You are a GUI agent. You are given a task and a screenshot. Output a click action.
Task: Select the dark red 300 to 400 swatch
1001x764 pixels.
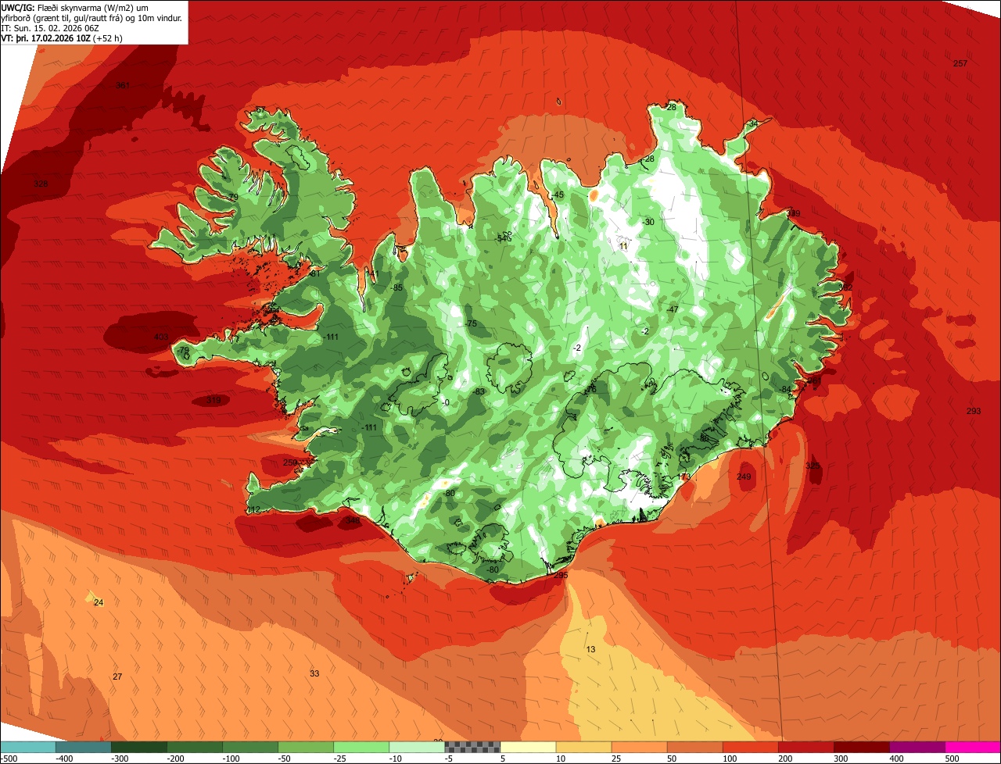[x=860, y=747]
